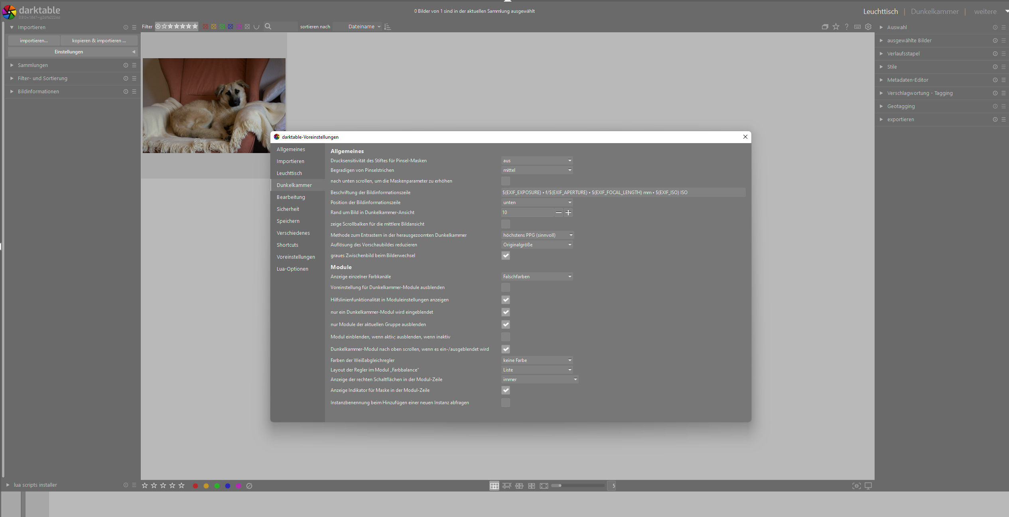Image resolution: width=1009 pixels, height=517 pixels.
Task: Switch to the zoomable lighttable layout icon
Action: tap(506, 486)
